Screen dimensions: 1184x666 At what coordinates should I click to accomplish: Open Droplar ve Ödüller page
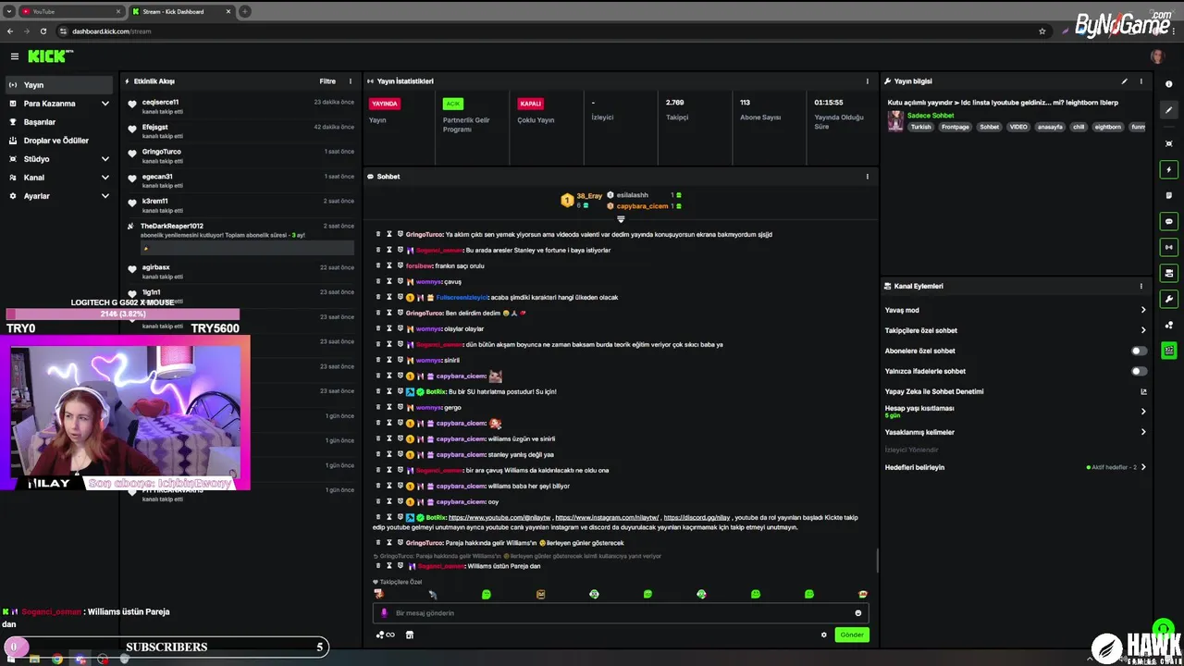click(59, 141)
